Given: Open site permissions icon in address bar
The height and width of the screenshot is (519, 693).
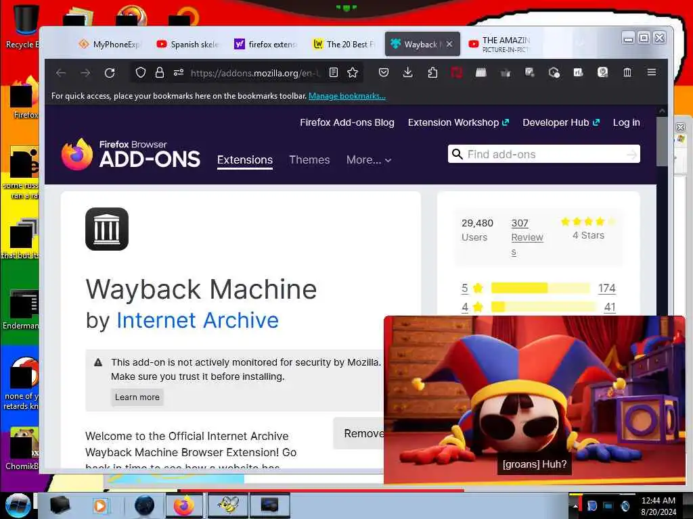Looking at the screenshot, I should pos(179,72).
